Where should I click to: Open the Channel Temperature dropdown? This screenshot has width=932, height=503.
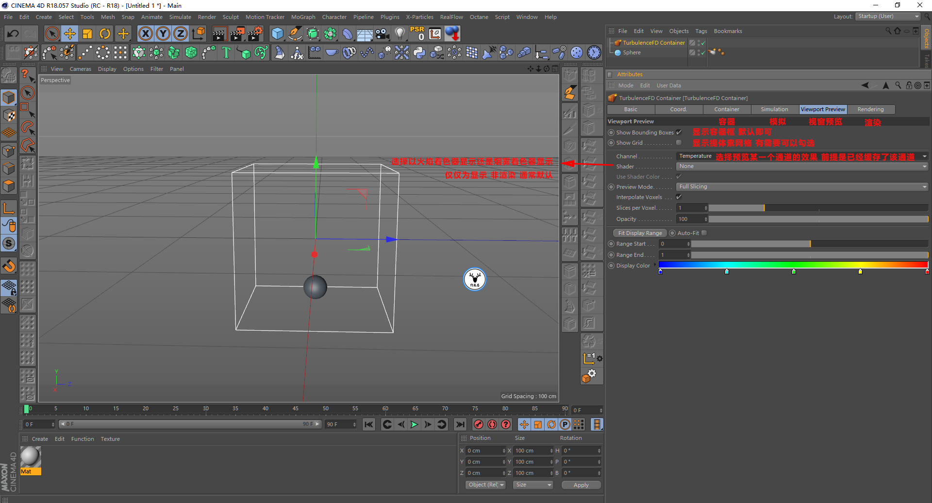pyautogui.click(x=802, y=156)
